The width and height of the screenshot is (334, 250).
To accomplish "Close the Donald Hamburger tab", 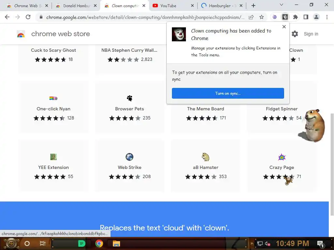I will [95, 6].
